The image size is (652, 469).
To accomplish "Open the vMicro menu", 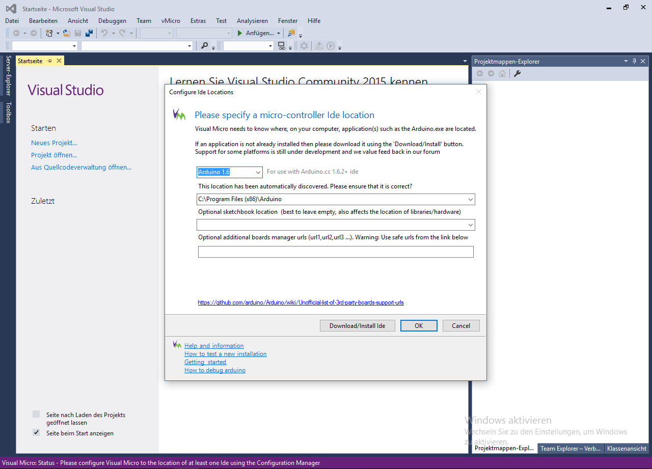I will click(x=171, y=21).
